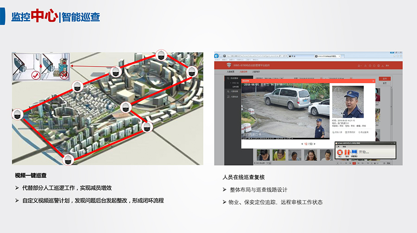The image size is (417, 233).
Task: Go to next snapshot with right arrow
Action: pyautogui.click(x=315, y=144)
